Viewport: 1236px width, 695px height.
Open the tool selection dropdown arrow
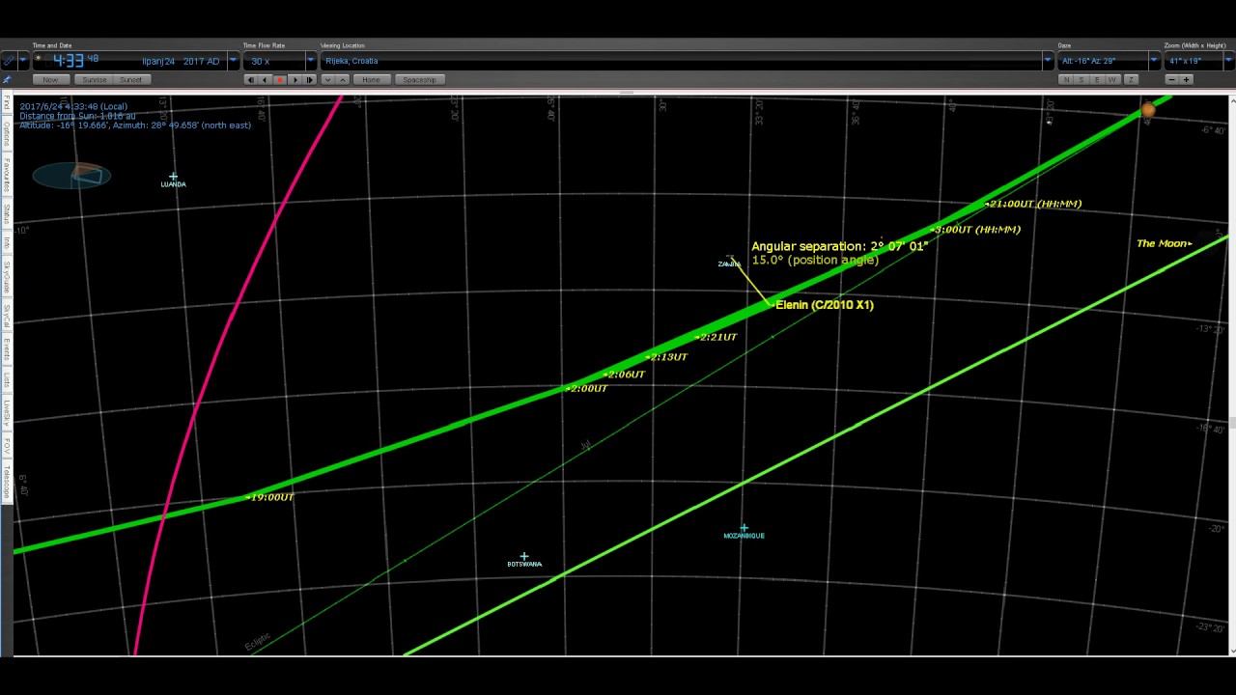coord(22,61)
